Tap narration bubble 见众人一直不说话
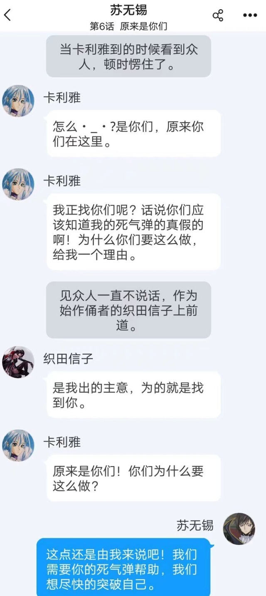This screenshot has width=266, height=596. click(128, 310)
